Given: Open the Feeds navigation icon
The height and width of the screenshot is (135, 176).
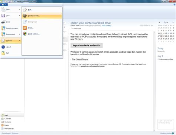Looking at the screenshot, I should coord(2,125).
